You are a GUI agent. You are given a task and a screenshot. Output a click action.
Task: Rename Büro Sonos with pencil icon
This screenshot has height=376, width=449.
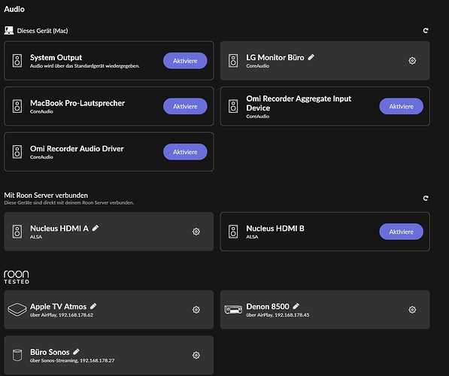[x=76, y=352]
